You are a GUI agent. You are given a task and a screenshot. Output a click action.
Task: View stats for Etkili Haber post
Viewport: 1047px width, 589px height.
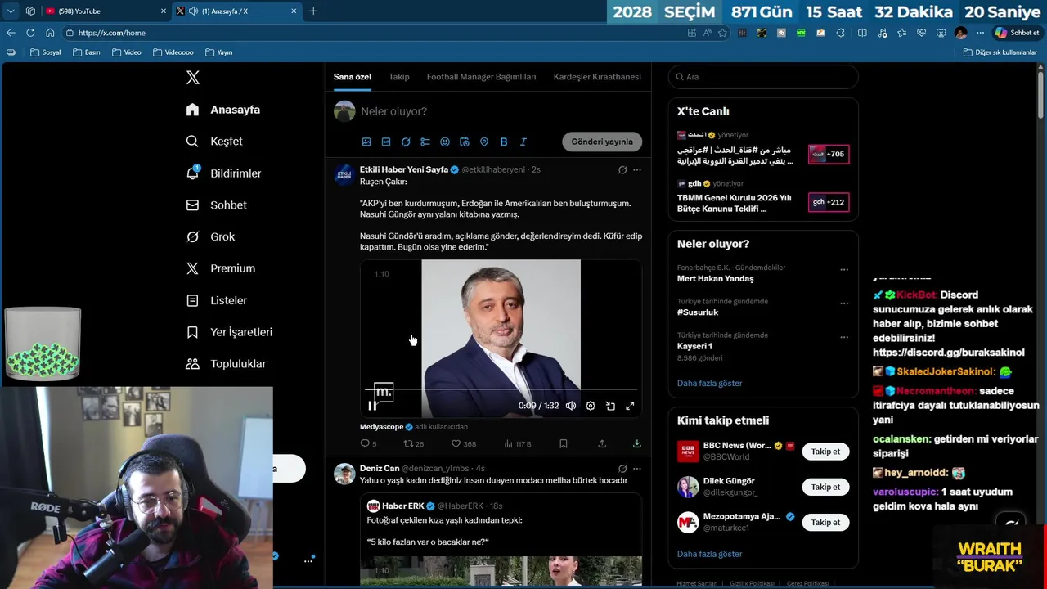click(x=518, y=444)
